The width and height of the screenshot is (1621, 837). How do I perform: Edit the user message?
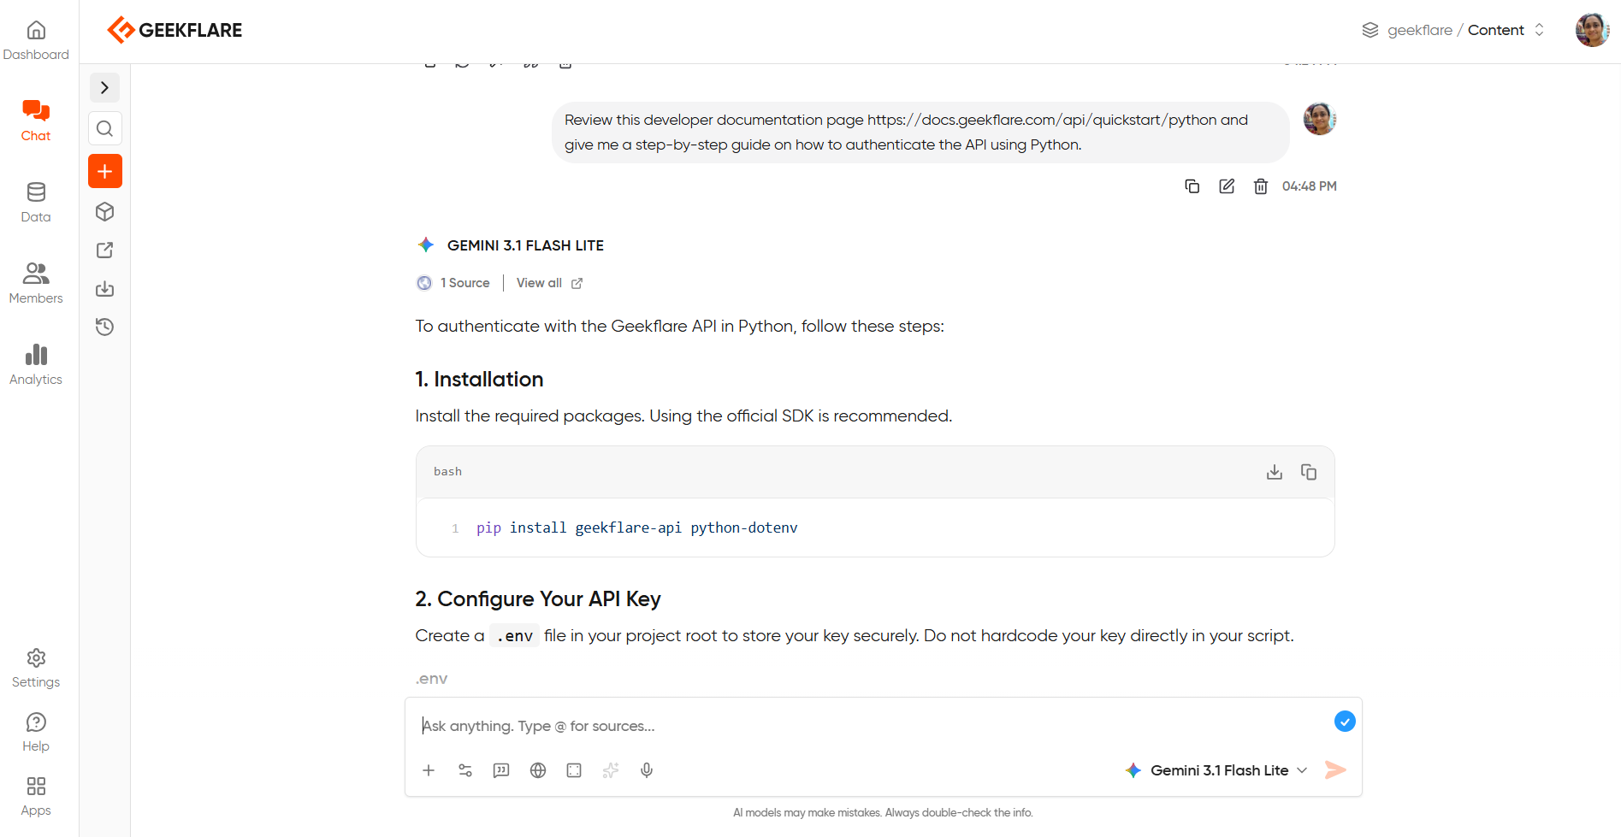pyautogui.click(x=1227, y=186)
